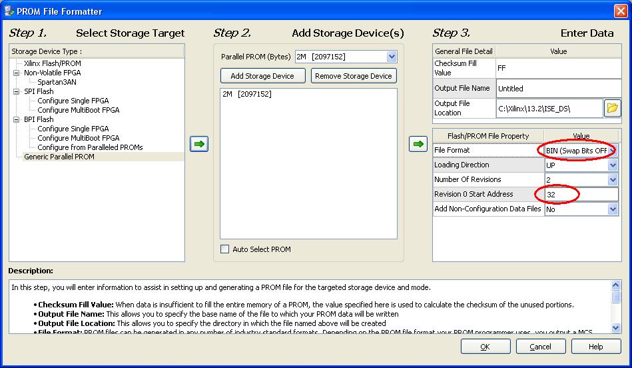632x368 pixels.
Task: Click the green arrow between Step 2 and Step 3
Action: click(x=418, y=143)
